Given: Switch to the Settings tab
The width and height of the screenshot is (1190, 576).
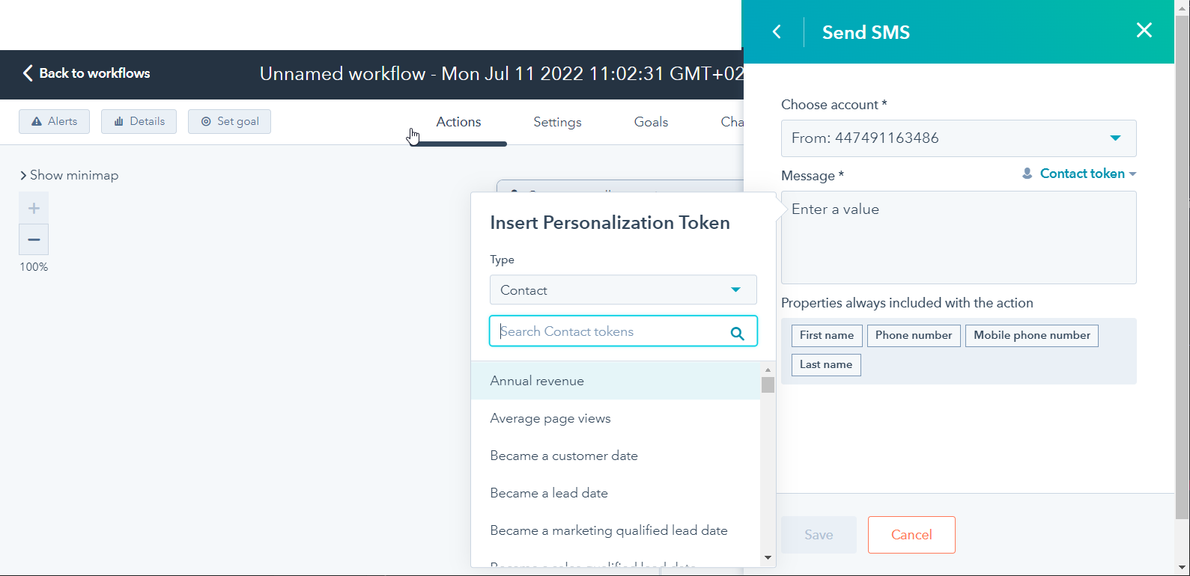Looking at the screenshot, I should [x=557, y=122].
